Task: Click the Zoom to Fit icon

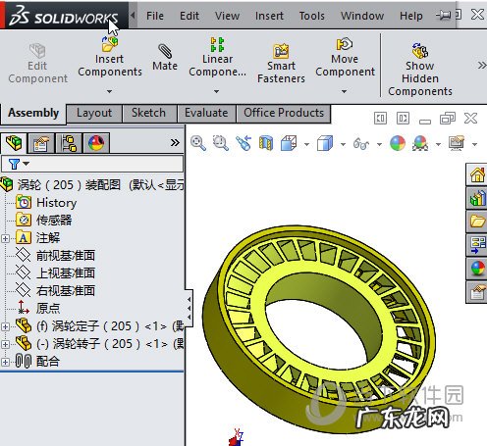Action: (x=198, y=143)
